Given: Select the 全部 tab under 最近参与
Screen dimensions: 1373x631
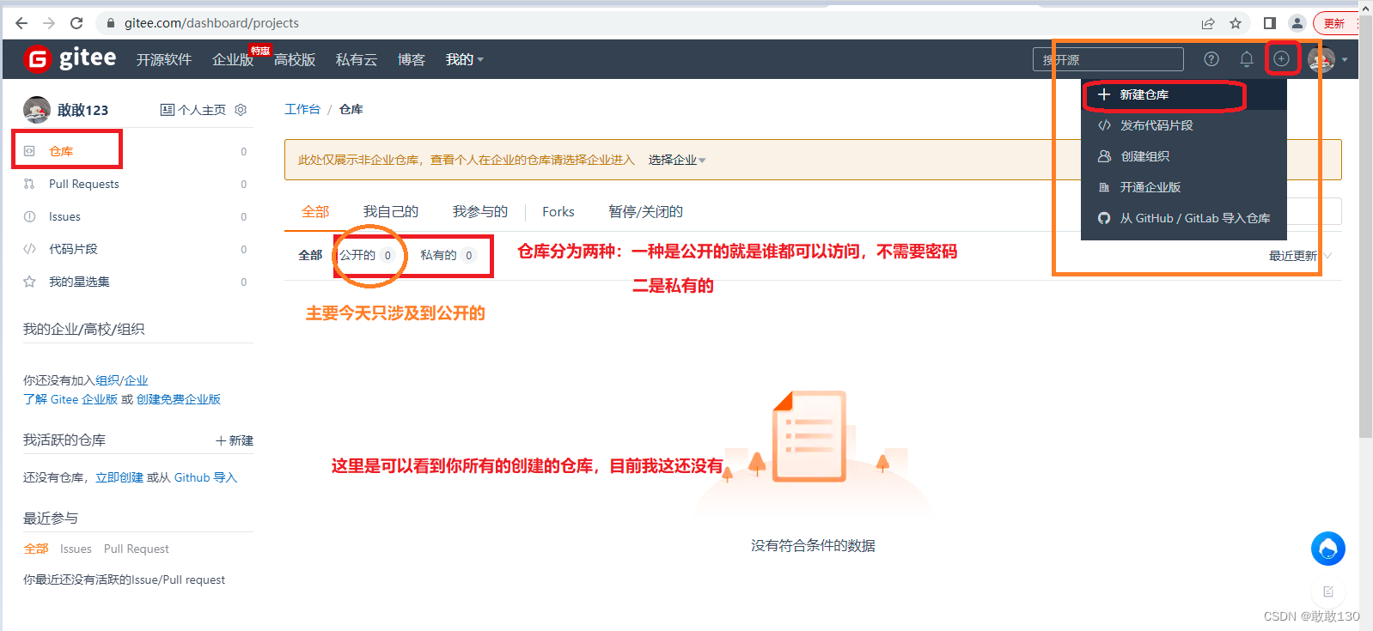Looking at the screenshot, I should (36, 549).
